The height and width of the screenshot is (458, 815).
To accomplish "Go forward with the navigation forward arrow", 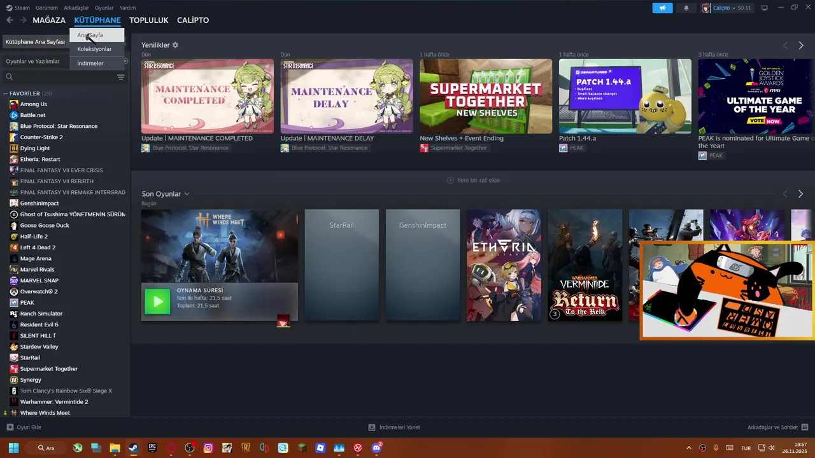I will pyautogui.click(x=23, y=20).
